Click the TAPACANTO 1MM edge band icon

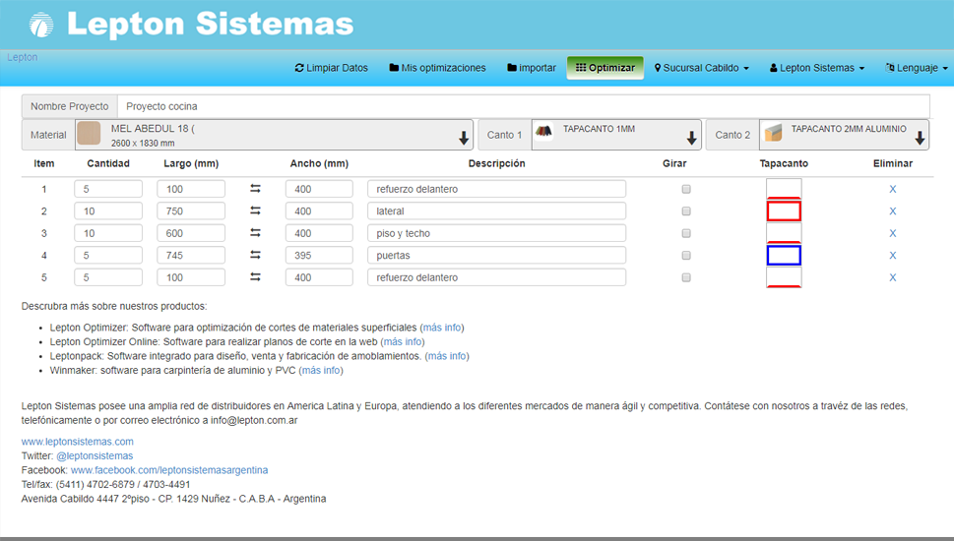pyautogui.click(x=543, y=130)
